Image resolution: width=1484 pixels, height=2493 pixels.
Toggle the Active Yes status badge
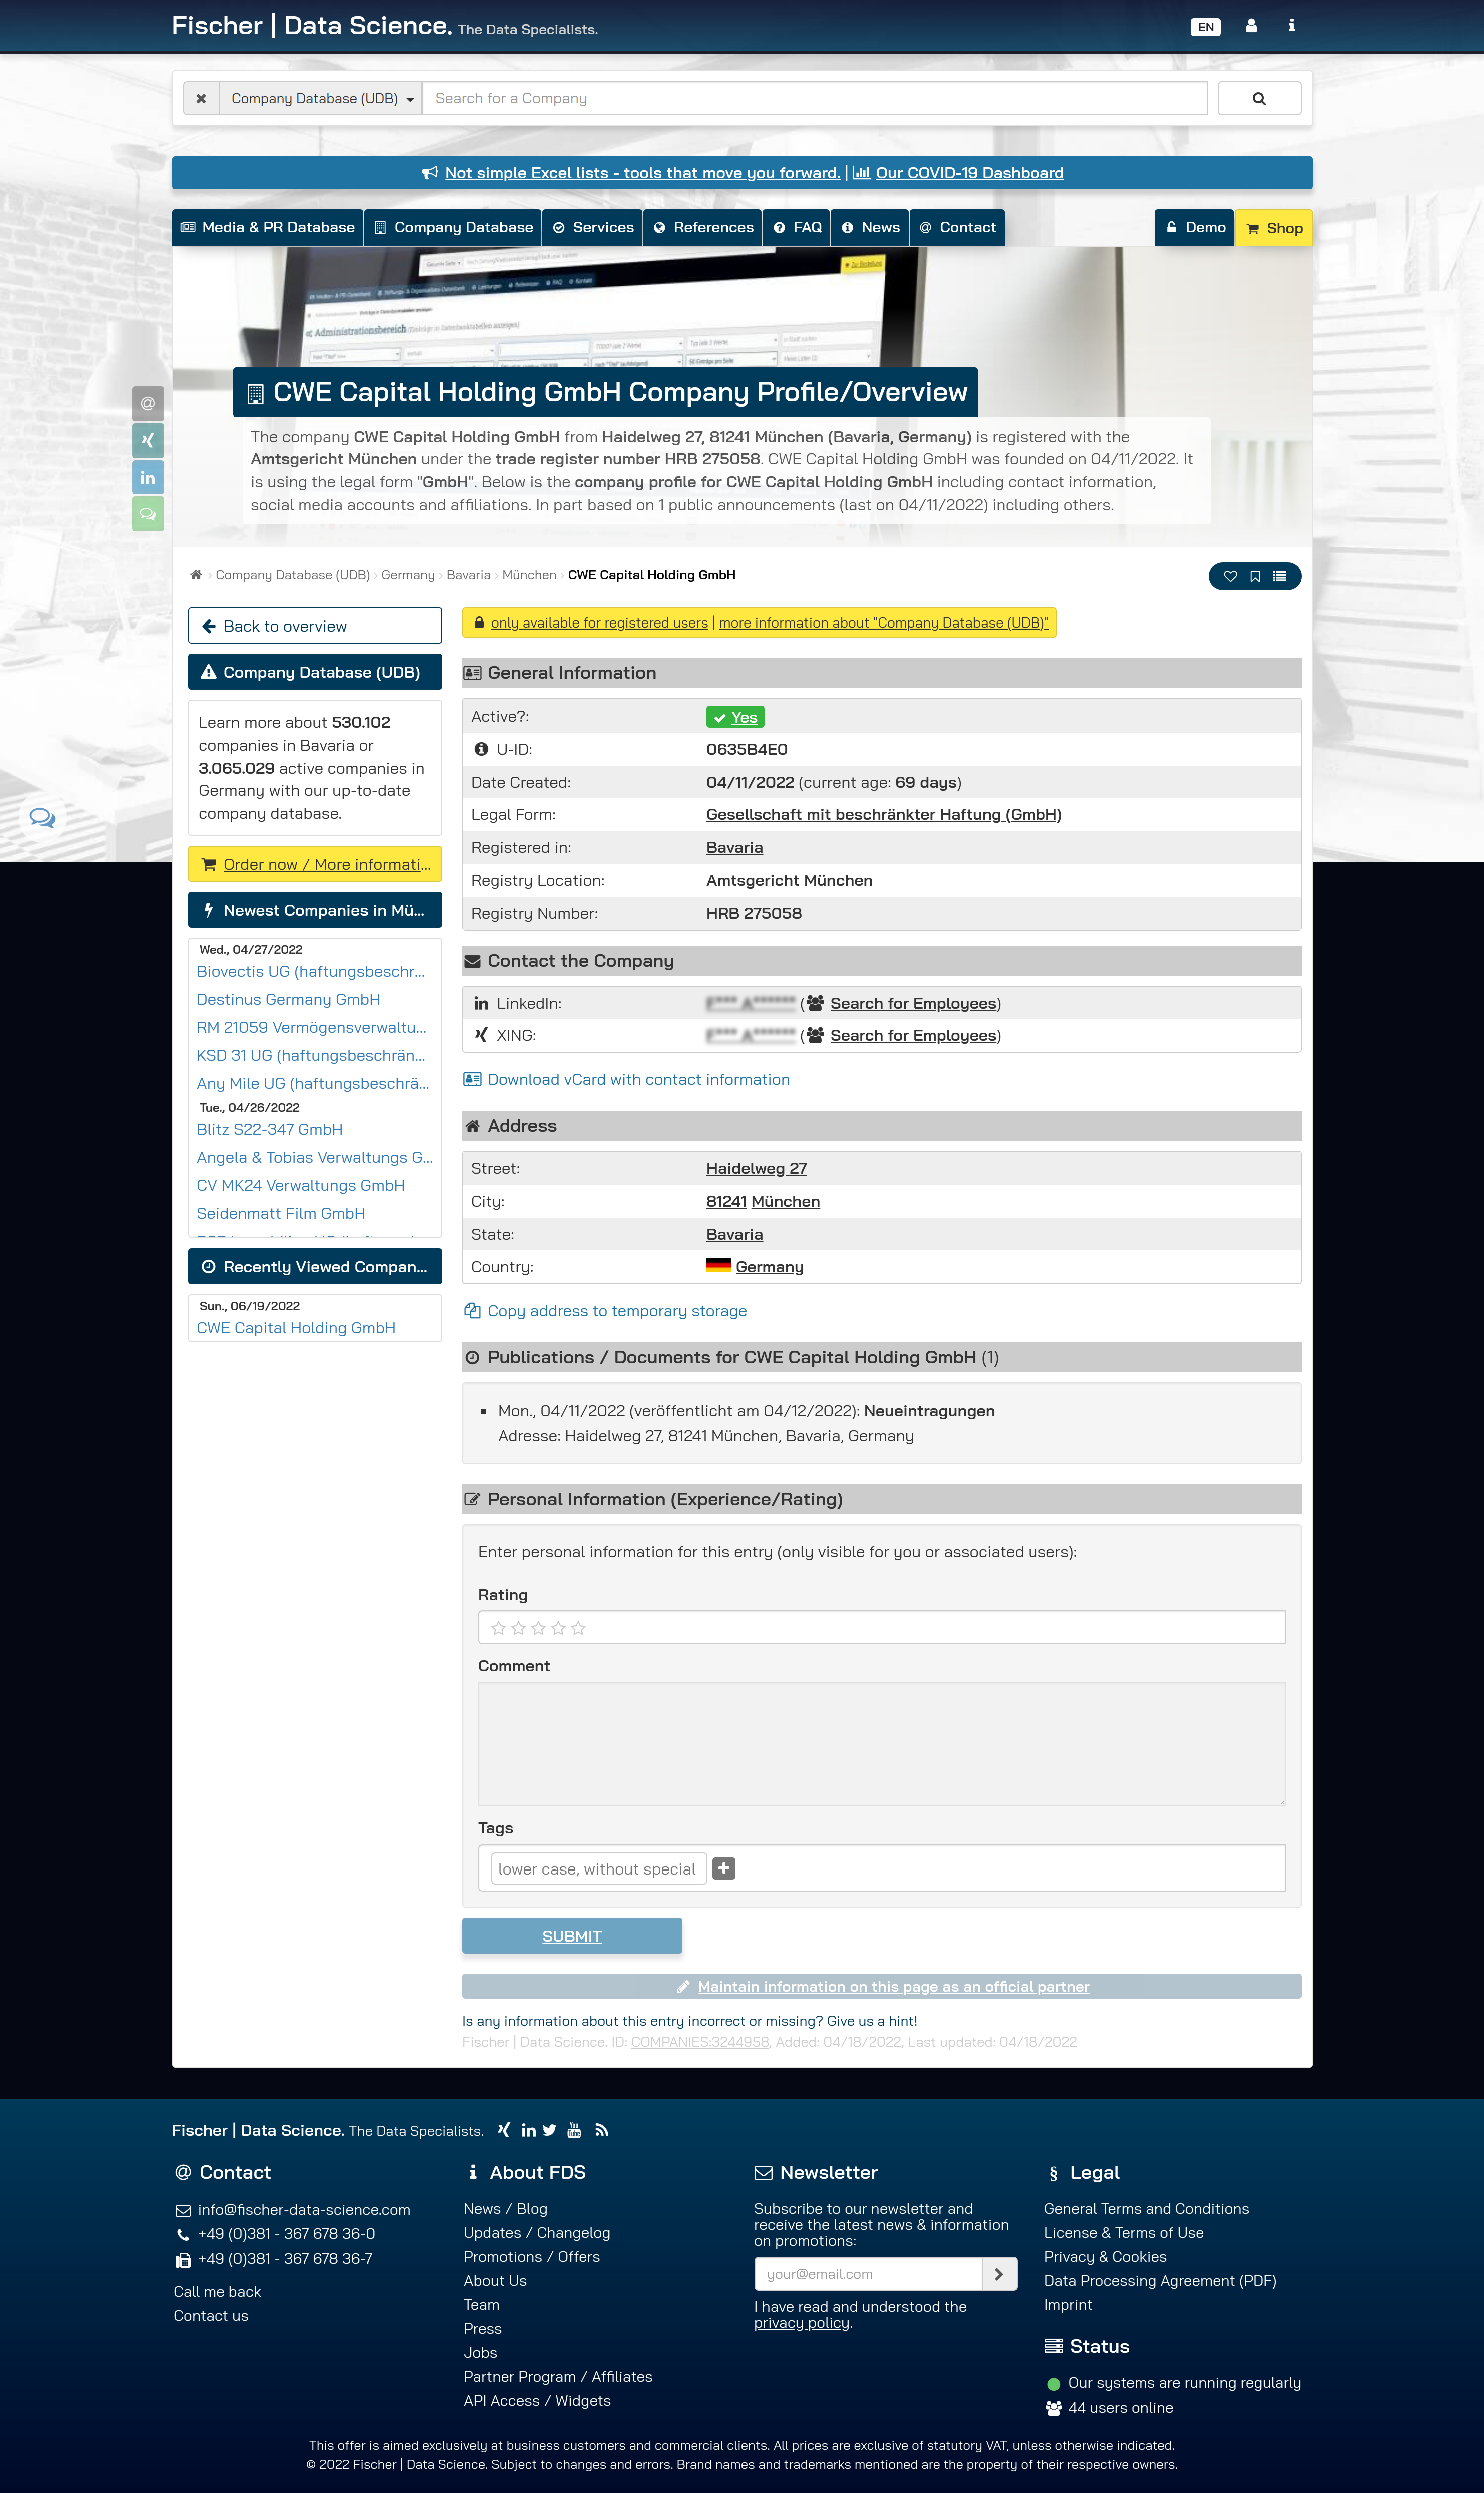pyautogui.click(x=735, y=717)
